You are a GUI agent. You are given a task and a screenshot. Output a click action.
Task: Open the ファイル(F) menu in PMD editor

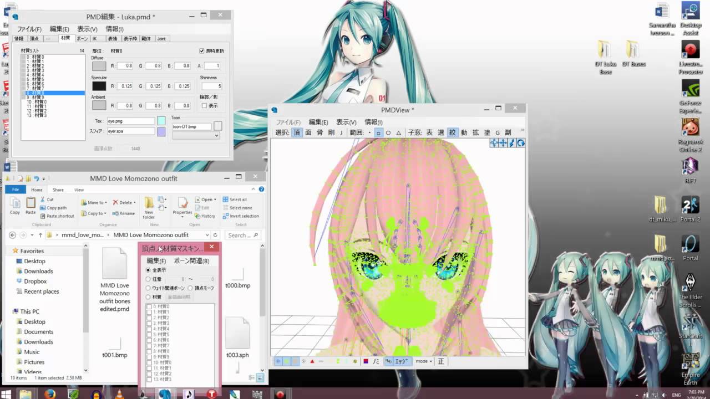point(29,29)
